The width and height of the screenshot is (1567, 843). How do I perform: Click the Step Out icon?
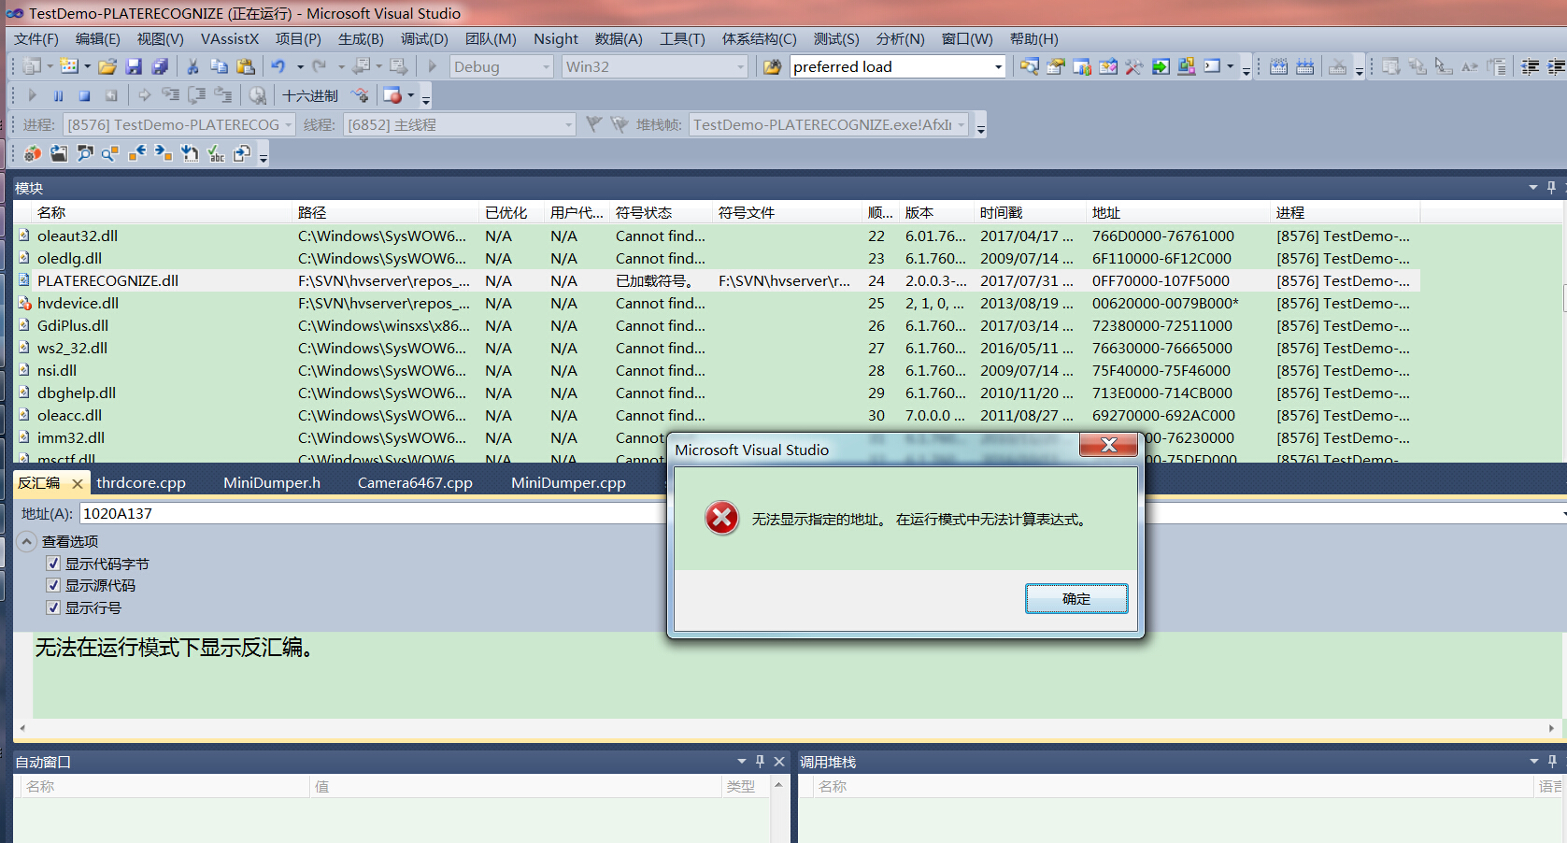[223, 95]
